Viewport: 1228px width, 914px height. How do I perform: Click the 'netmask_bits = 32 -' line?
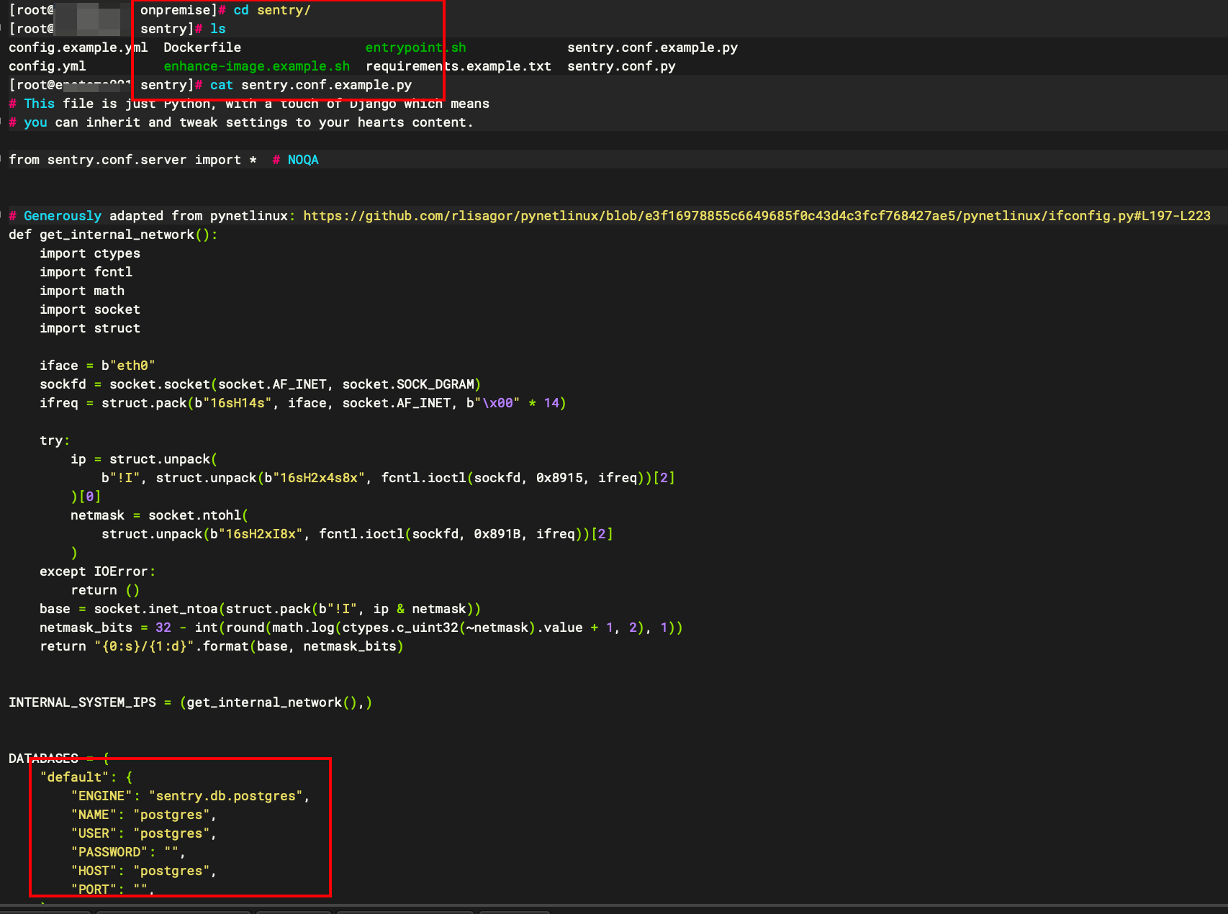pos(361,628)
